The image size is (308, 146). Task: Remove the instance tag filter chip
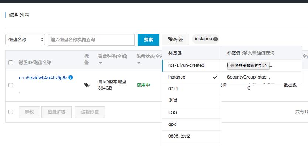tap(215, 39)
